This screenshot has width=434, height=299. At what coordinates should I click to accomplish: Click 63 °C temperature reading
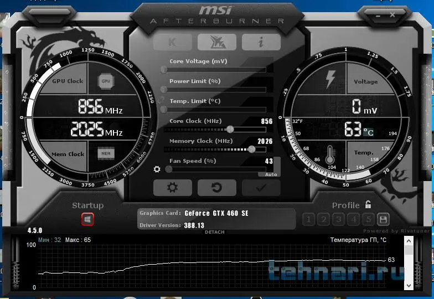[359, 130]
